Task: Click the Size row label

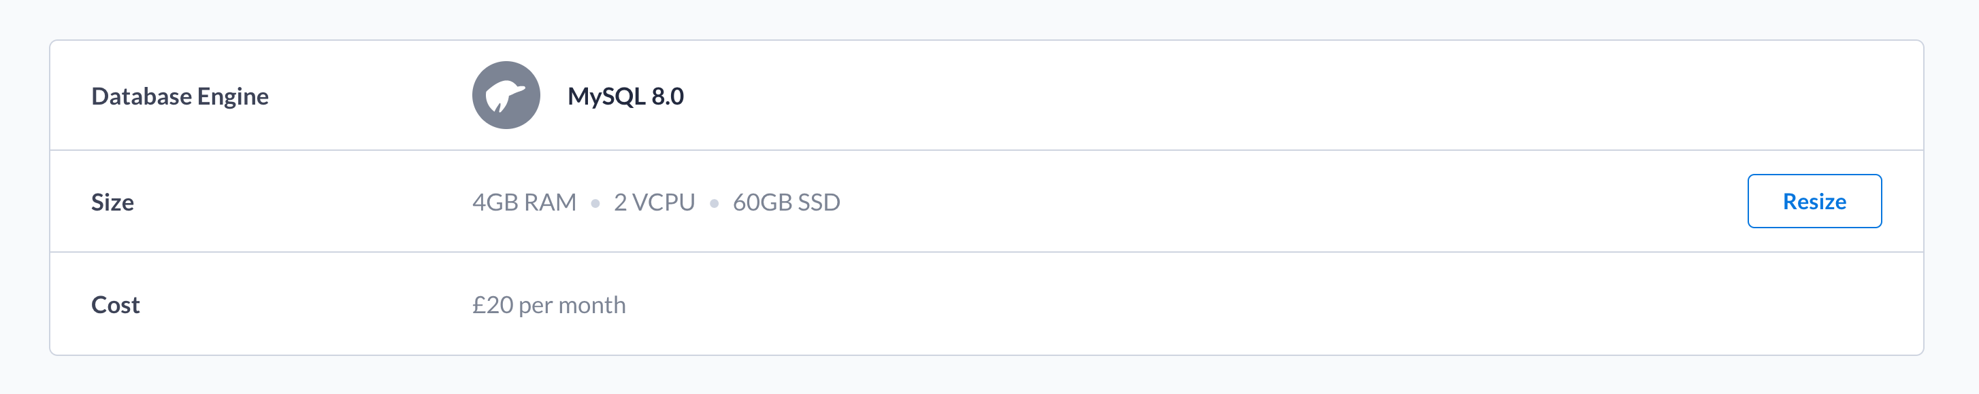Action: click(112, 202)
